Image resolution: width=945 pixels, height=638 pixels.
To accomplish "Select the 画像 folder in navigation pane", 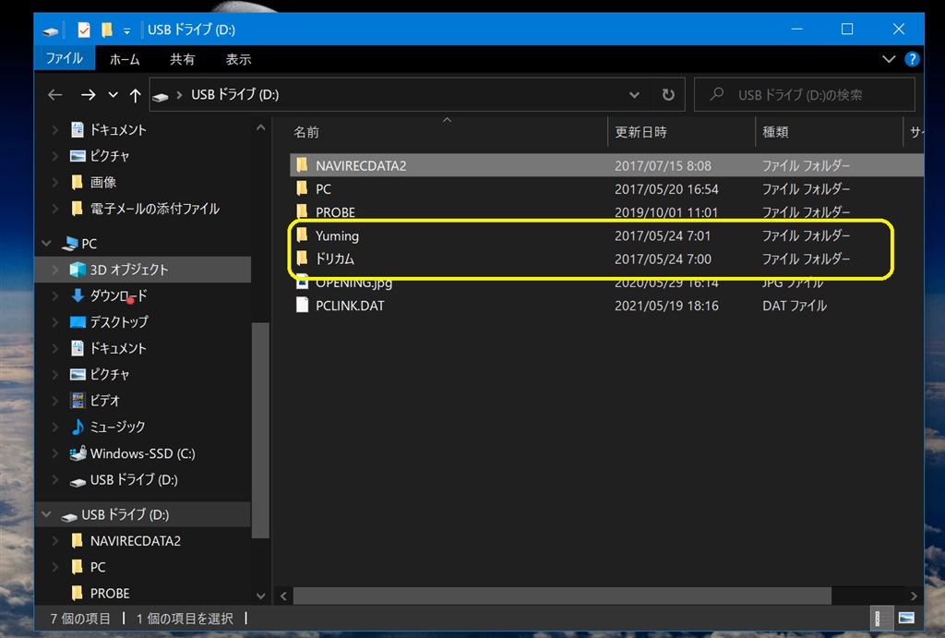I will [x=103, y=182].
